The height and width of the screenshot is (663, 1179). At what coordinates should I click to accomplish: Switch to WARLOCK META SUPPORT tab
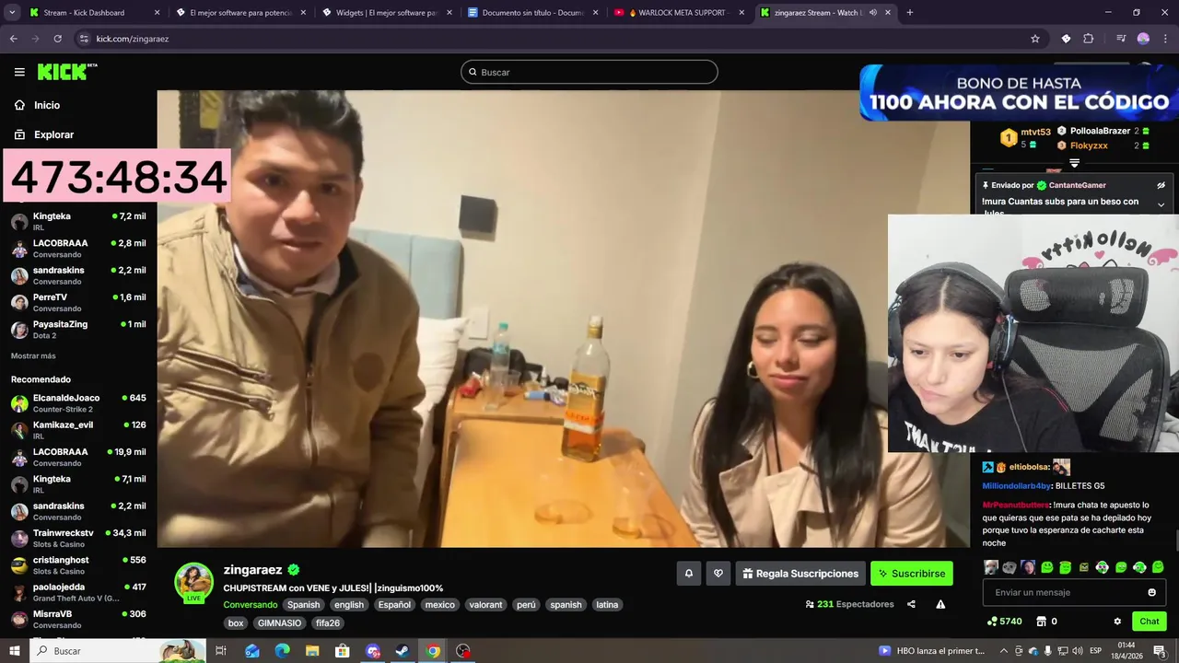(680, 13)
